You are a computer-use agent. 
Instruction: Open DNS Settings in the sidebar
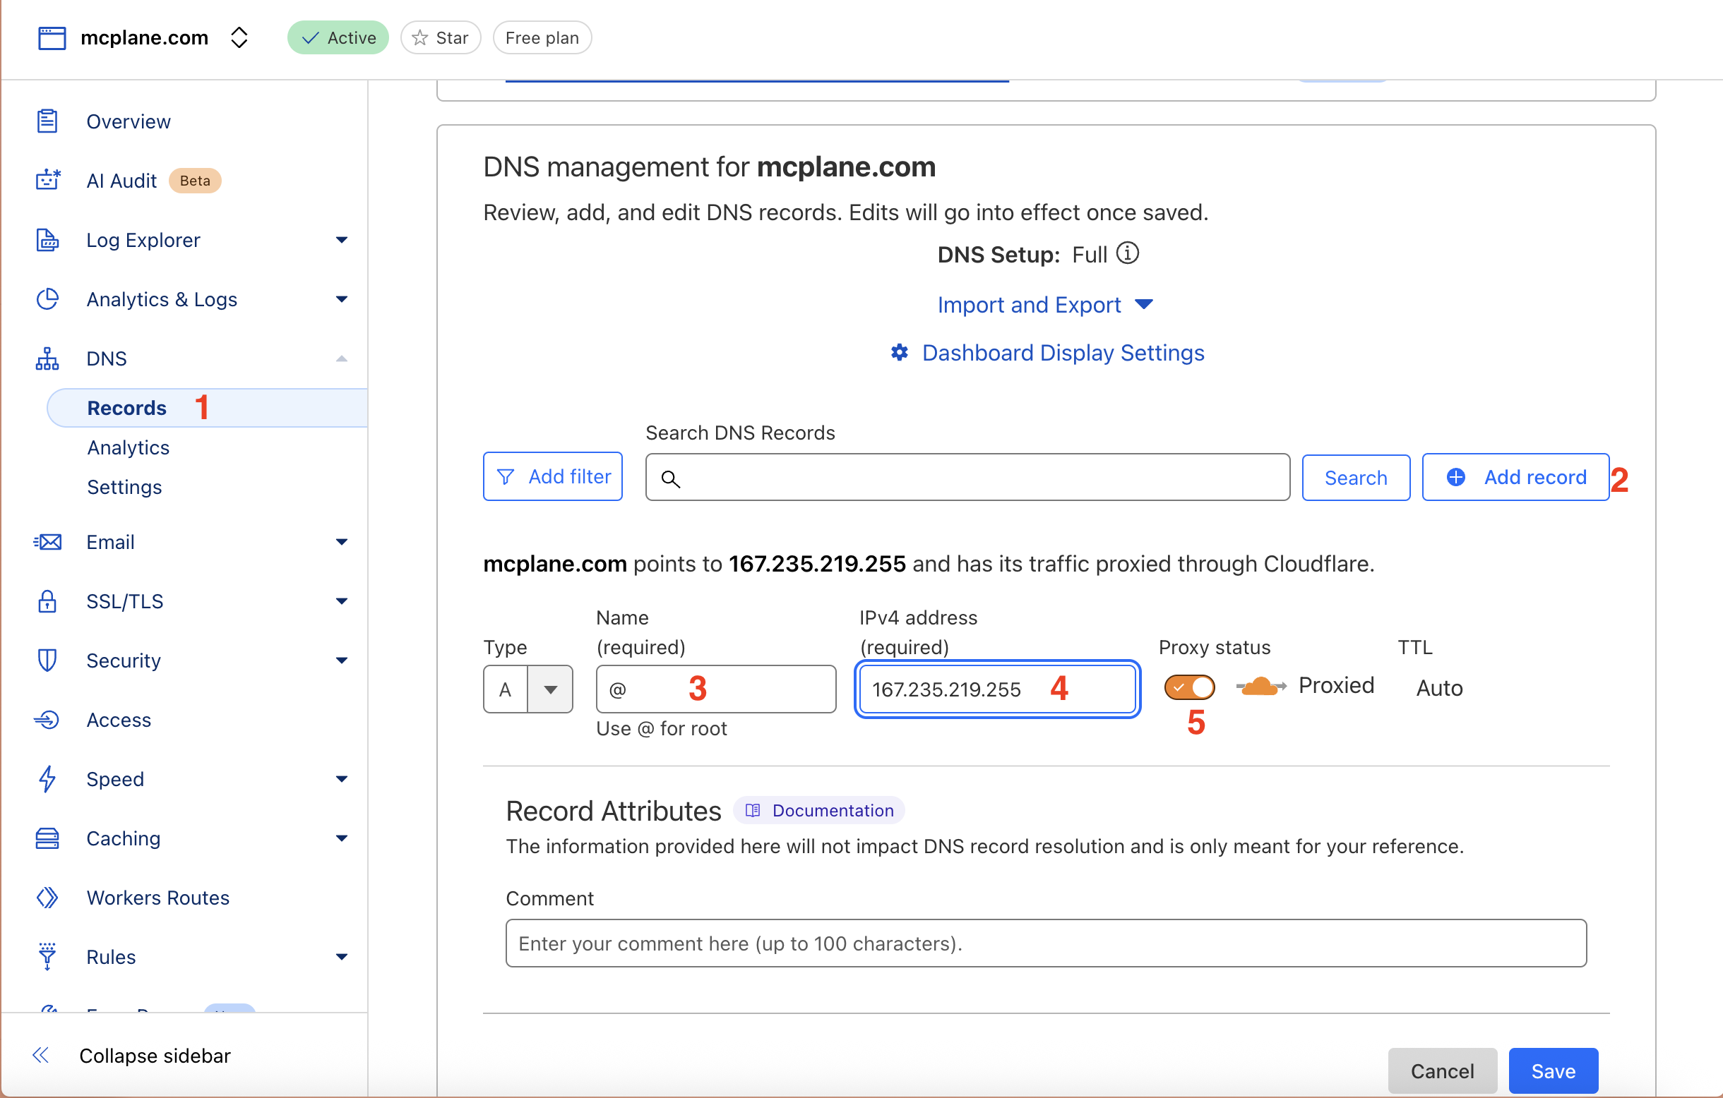tap(124, 487)
